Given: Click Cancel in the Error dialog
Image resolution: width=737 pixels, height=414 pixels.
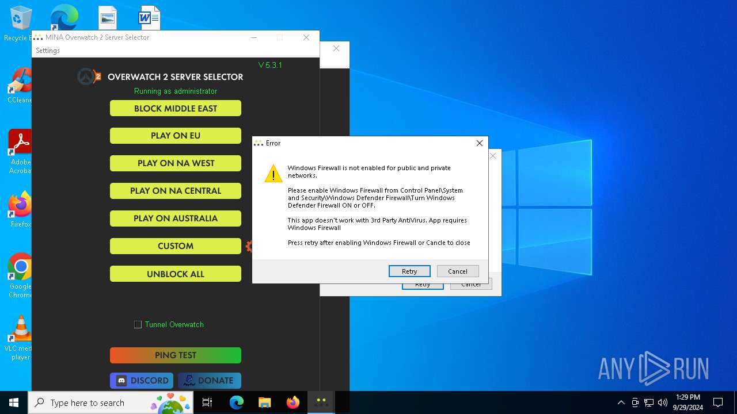Looking at the screenshot, I should pos(458,271).
